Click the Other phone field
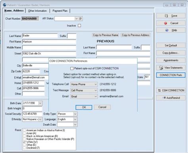The image size is (188, 153). (33, 94)
